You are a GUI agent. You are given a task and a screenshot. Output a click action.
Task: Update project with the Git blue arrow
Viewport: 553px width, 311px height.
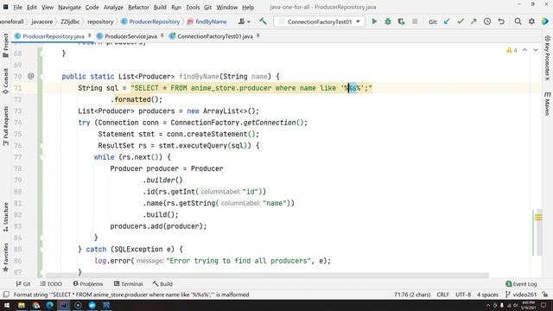click(447, 22)
